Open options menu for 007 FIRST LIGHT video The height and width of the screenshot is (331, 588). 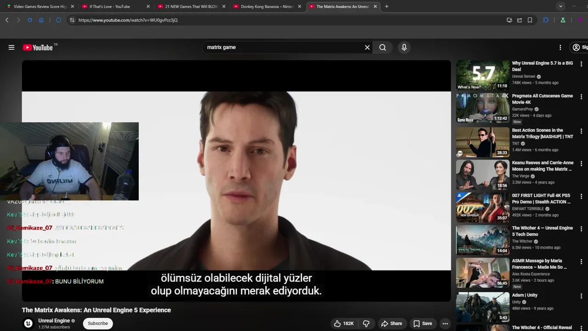[581, 196]
